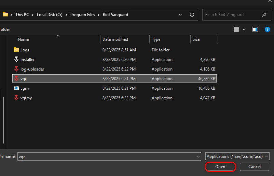
Task: Click the vgtray application icon
Action: coord(16,98)
